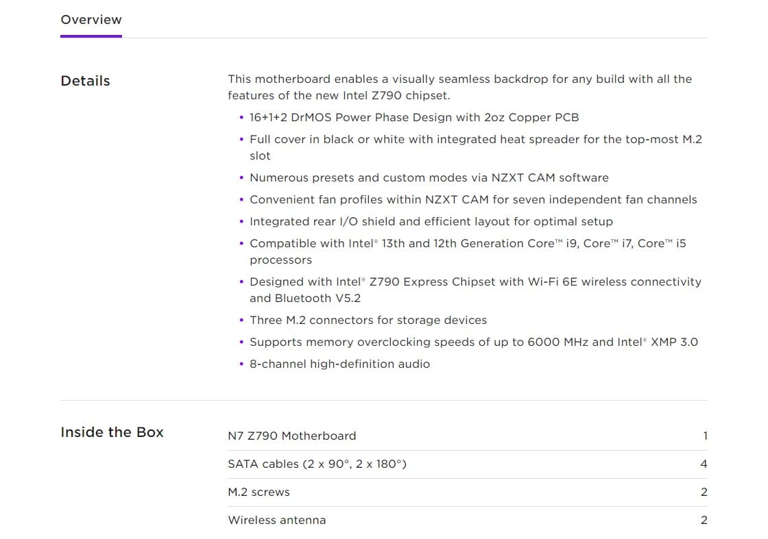Click the Inside the Box heading

112,431
